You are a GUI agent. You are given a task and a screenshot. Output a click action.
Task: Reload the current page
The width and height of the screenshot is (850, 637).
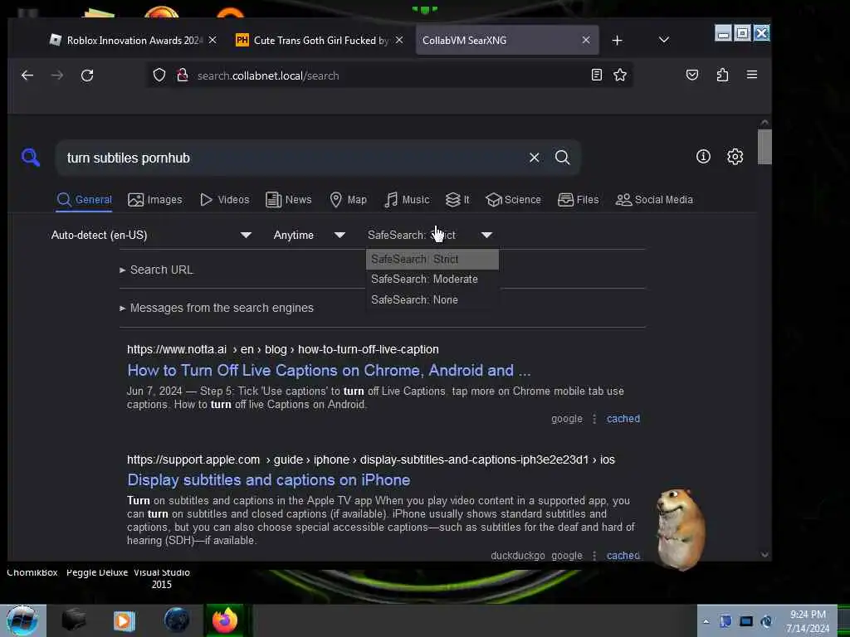pyautogui.click(x=87, y=75)
